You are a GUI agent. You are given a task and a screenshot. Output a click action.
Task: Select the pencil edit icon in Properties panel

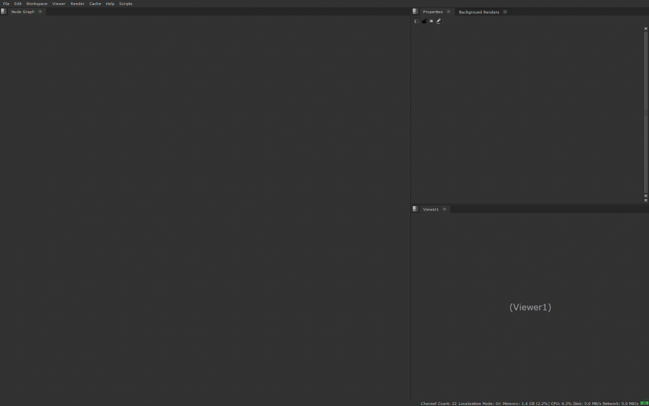tap(438, 21)
